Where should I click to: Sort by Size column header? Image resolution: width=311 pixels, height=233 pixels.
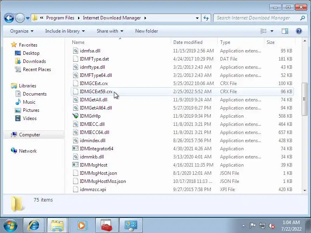pos(271,42)
